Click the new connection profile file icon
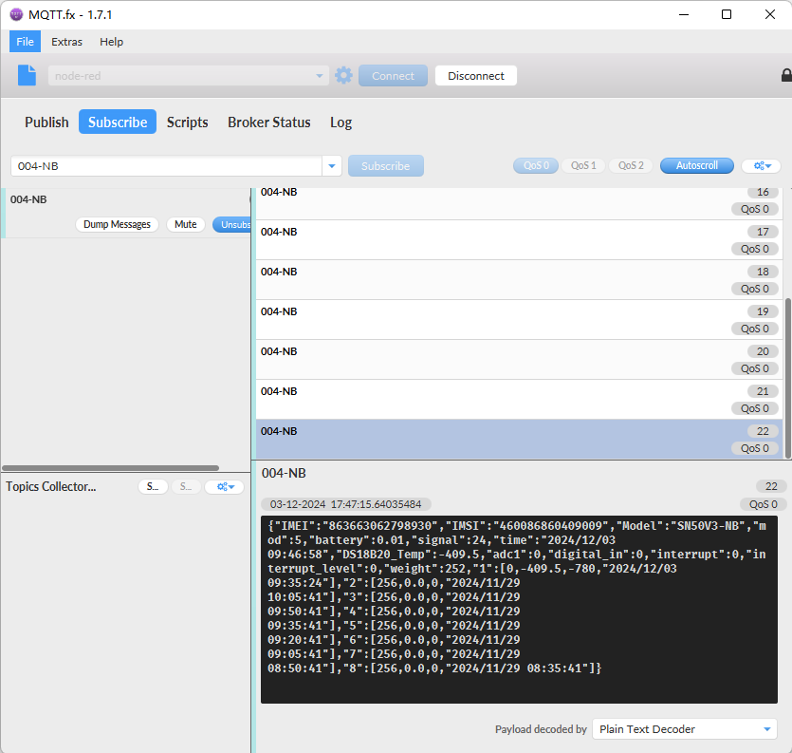Screen dimensions: 792x753 point(27,75)
